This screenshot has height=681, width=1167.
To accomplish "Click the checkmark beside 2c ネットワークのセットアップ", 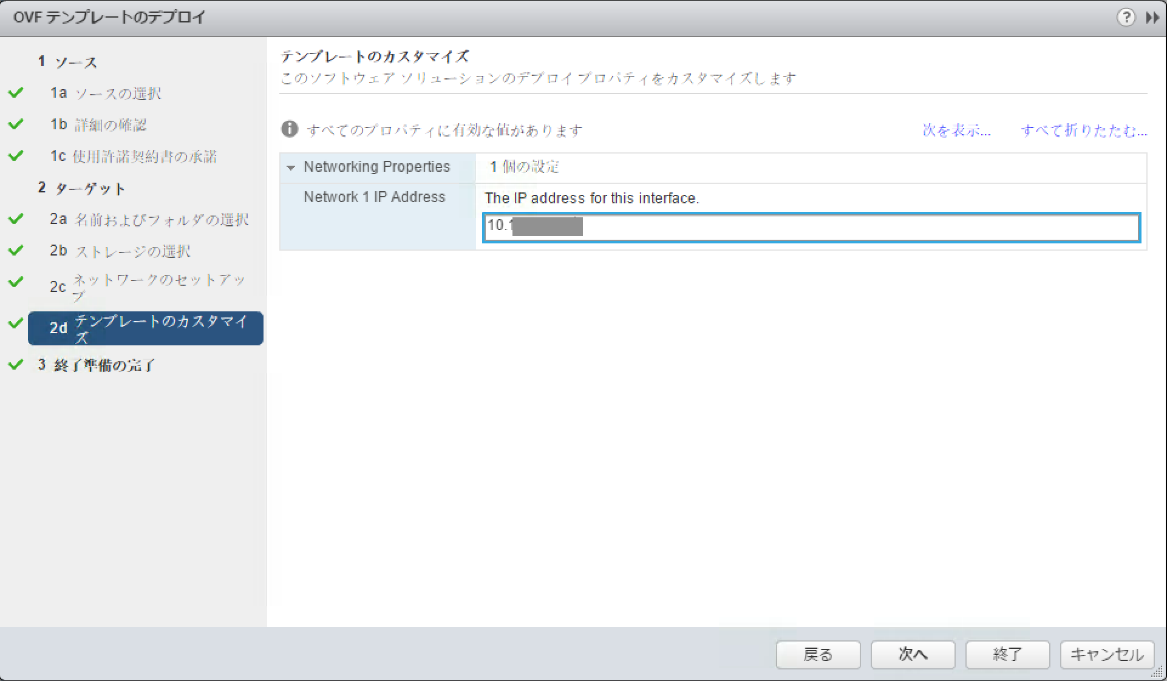I will click(16, 281).
